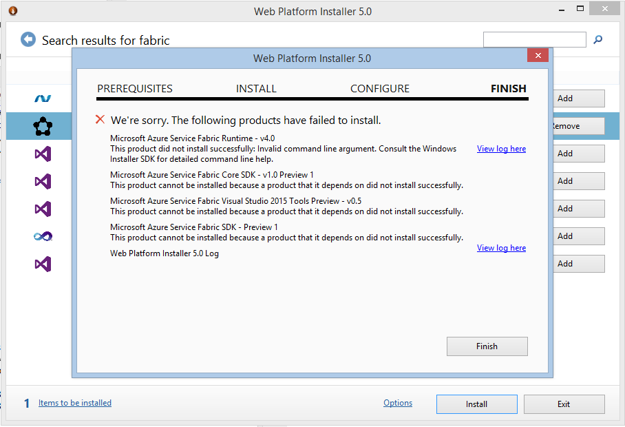
Task: Open log link for Service Fabric Runtime failure
Action: pos(501,149)
